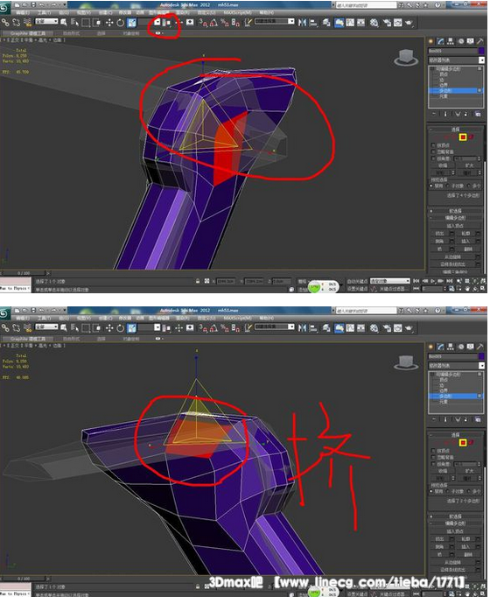Switch to Motion panel tab in top screenshot

pyautogui.click(x=461, y=41)
